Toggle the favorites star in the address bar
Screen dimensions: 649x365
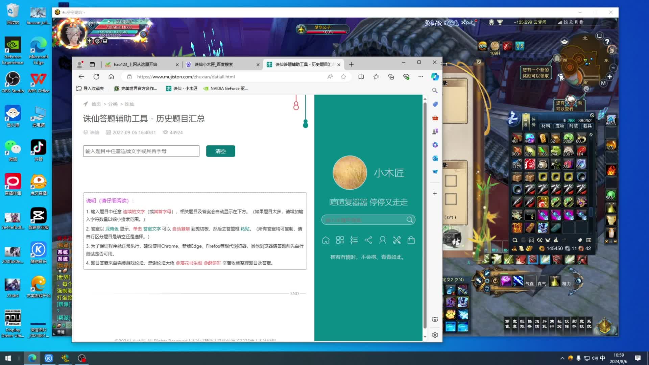click(x=343, y=77)
